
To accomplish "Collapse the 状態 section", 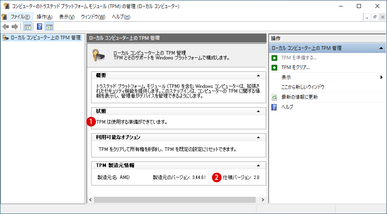I will point(258,111).
